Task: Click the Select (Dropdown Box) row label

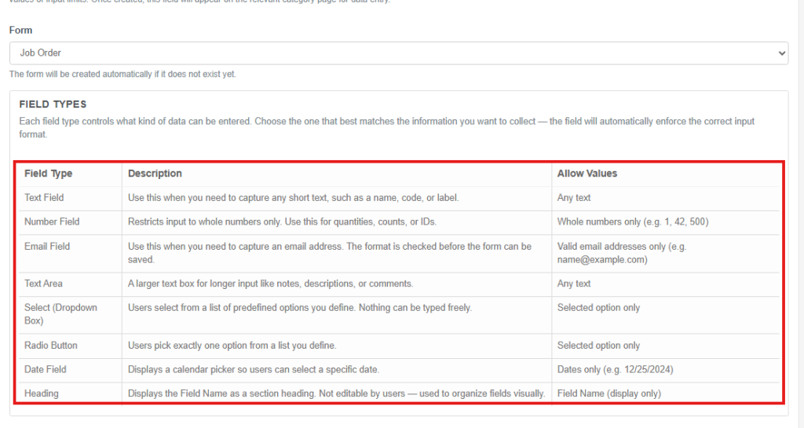Action: point(60,313)
